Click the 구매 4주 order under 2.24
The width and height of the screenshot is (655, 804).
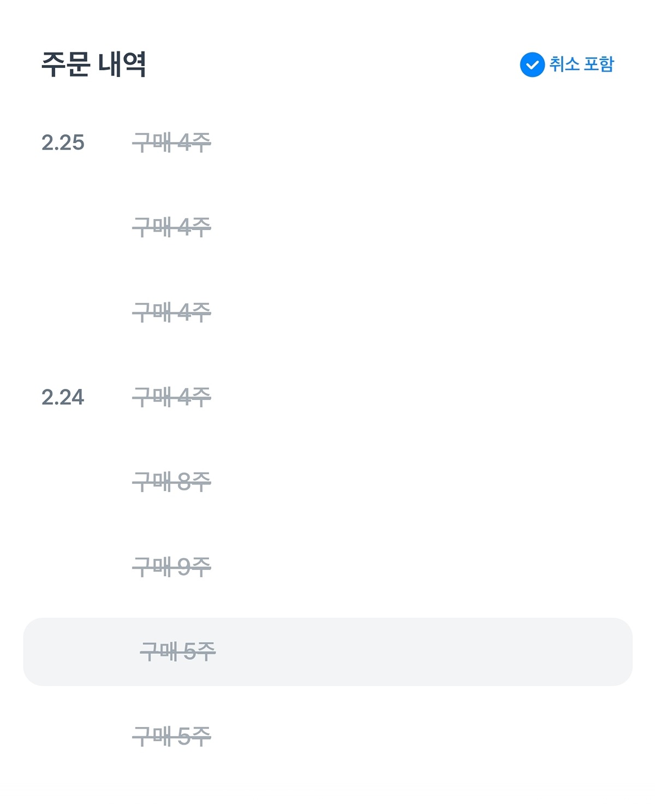(172, 397)
